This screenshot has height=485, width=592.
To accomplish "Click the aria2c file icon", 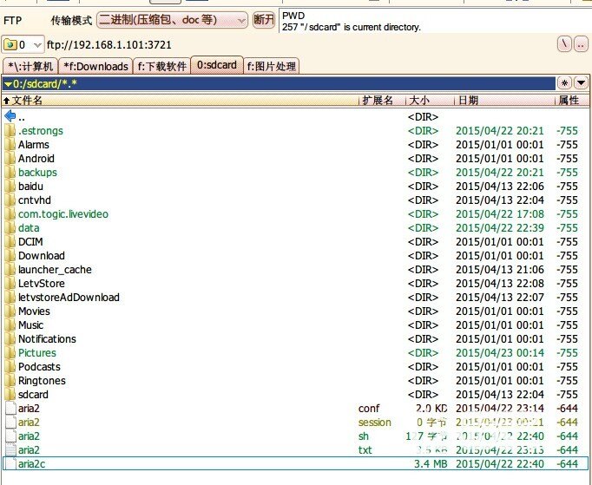I will (x=10, y=464).
